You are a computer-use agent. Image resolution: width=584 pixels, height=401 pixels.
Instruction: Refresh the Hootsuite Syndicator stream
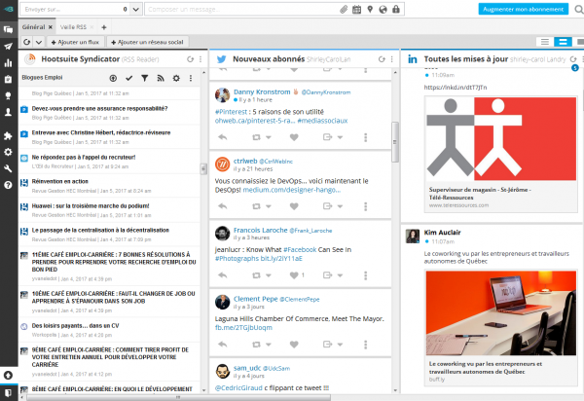coord(191,59)
